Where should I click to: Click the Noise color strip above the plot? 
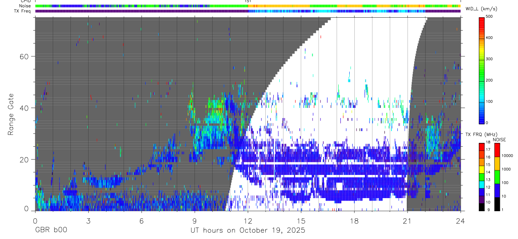coord(248,6)
